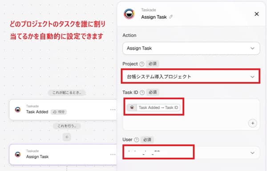Image resolution: width=267 pixels, height=171 pixels.
Task: Select the Task Added → Task ID token
Action: click(154, 108)
